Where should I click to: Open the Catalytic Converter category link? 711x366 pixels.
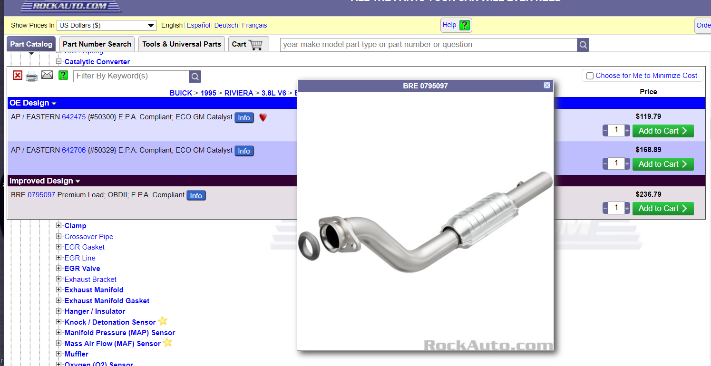(97, 62)
